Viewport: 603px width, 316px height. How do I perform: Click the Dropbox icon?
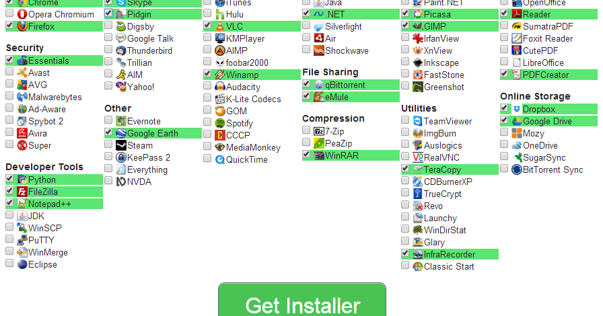point(516,109)
